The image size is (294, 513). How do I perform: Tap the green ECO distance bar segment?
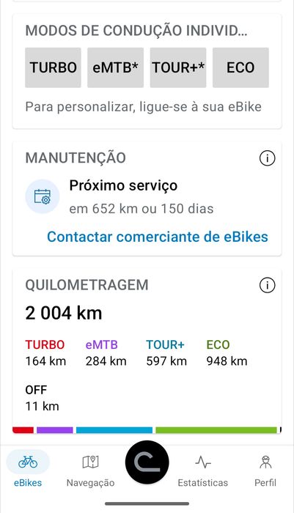click(x=216, y=430)
